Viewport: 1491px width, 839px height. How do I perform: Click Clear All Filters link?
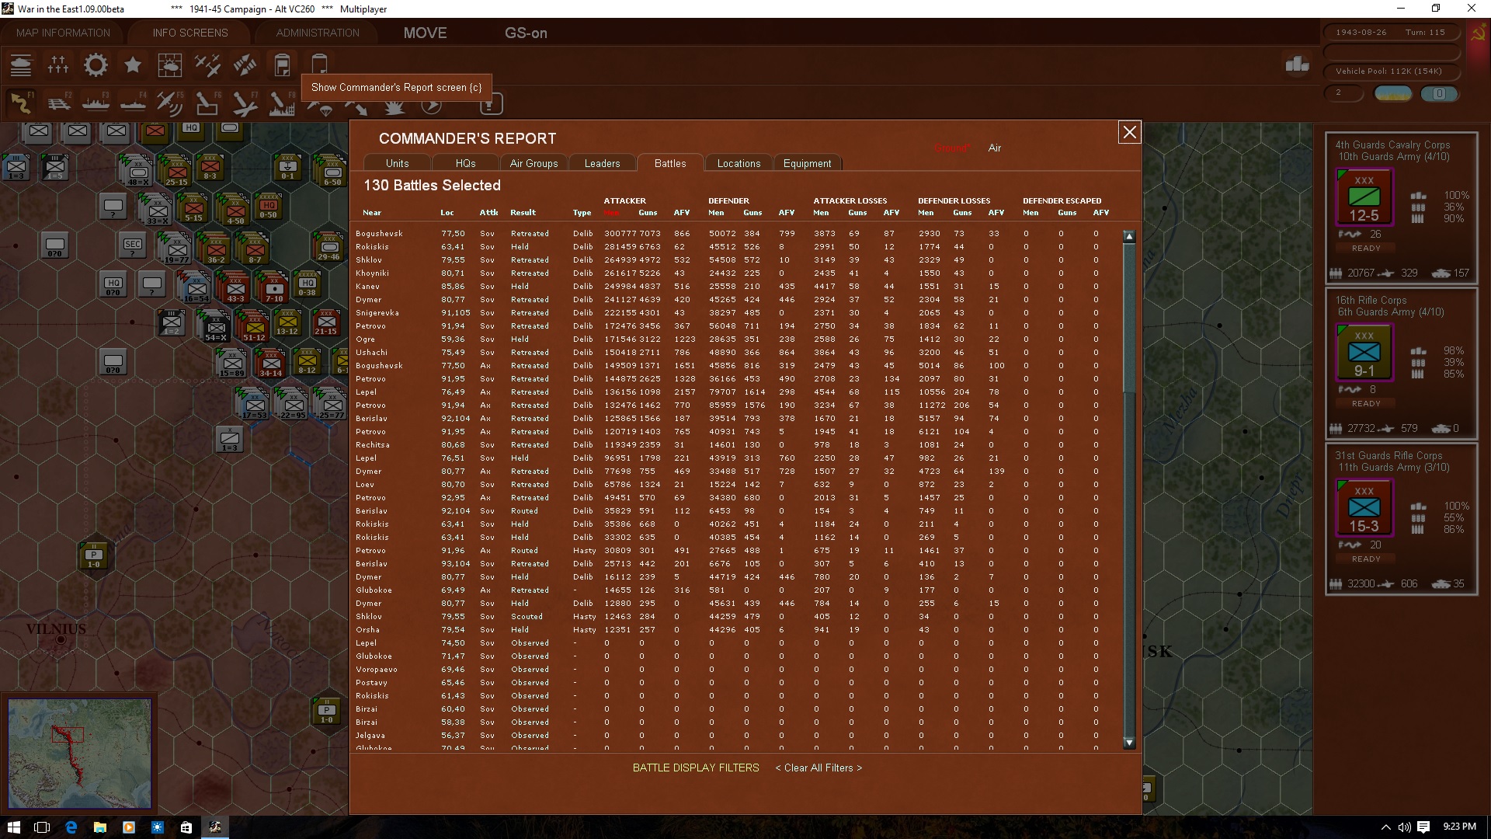[x=818, y=768]
